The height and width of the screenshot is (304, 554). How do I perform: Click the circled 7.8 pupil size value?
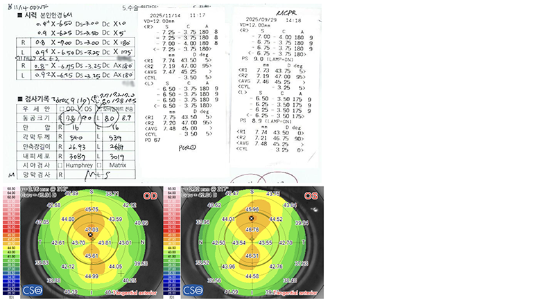[x=71, y=118]
